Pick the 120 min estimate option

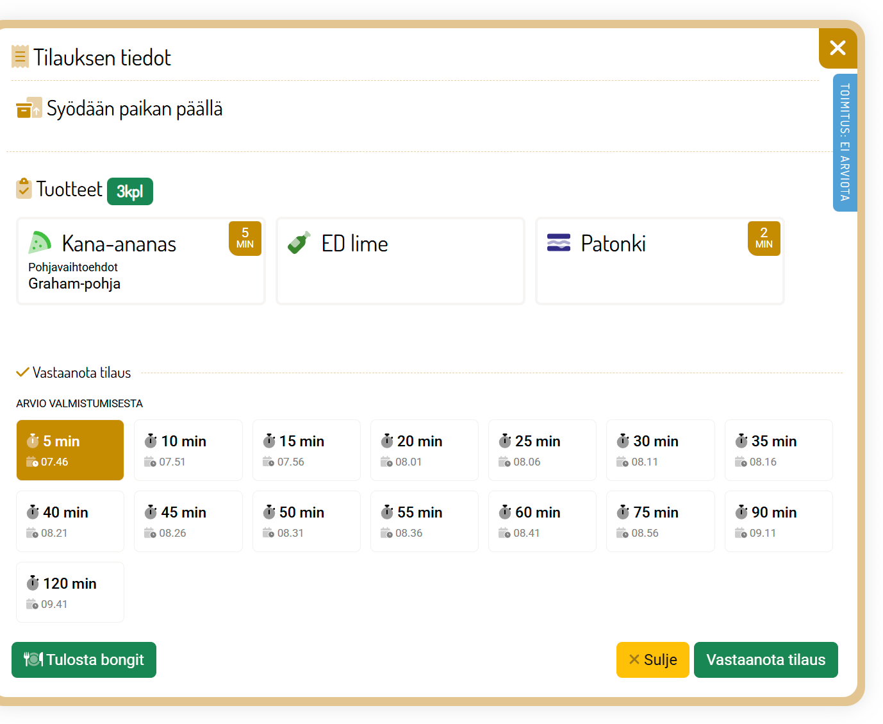coord(70,592)
